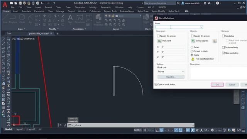Click the MODEL button in status bar

point(138,130)
